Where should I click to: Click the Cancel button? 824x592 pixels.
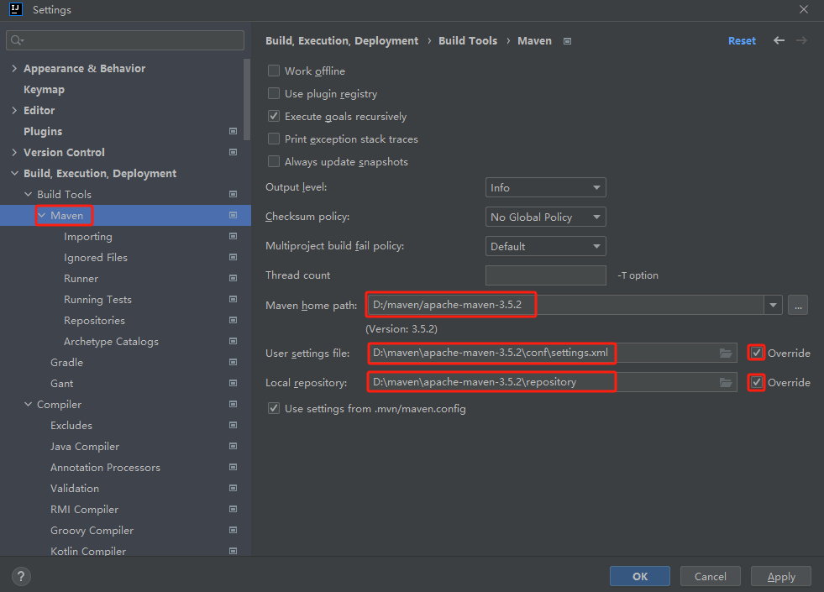tap(711, 576)
